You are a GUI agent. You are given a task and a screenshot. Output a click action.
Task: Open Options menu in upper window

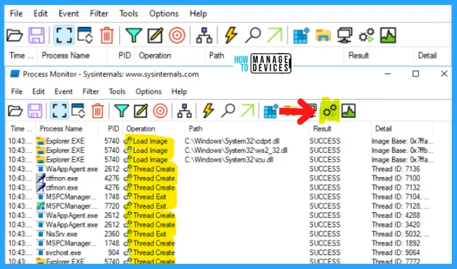tap(164, 13)
